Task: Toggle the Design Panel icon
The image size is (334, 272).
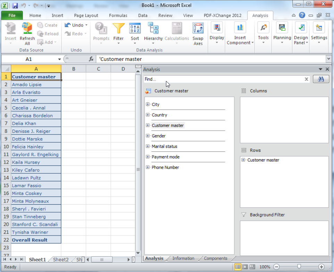Action: coord(301,27)
